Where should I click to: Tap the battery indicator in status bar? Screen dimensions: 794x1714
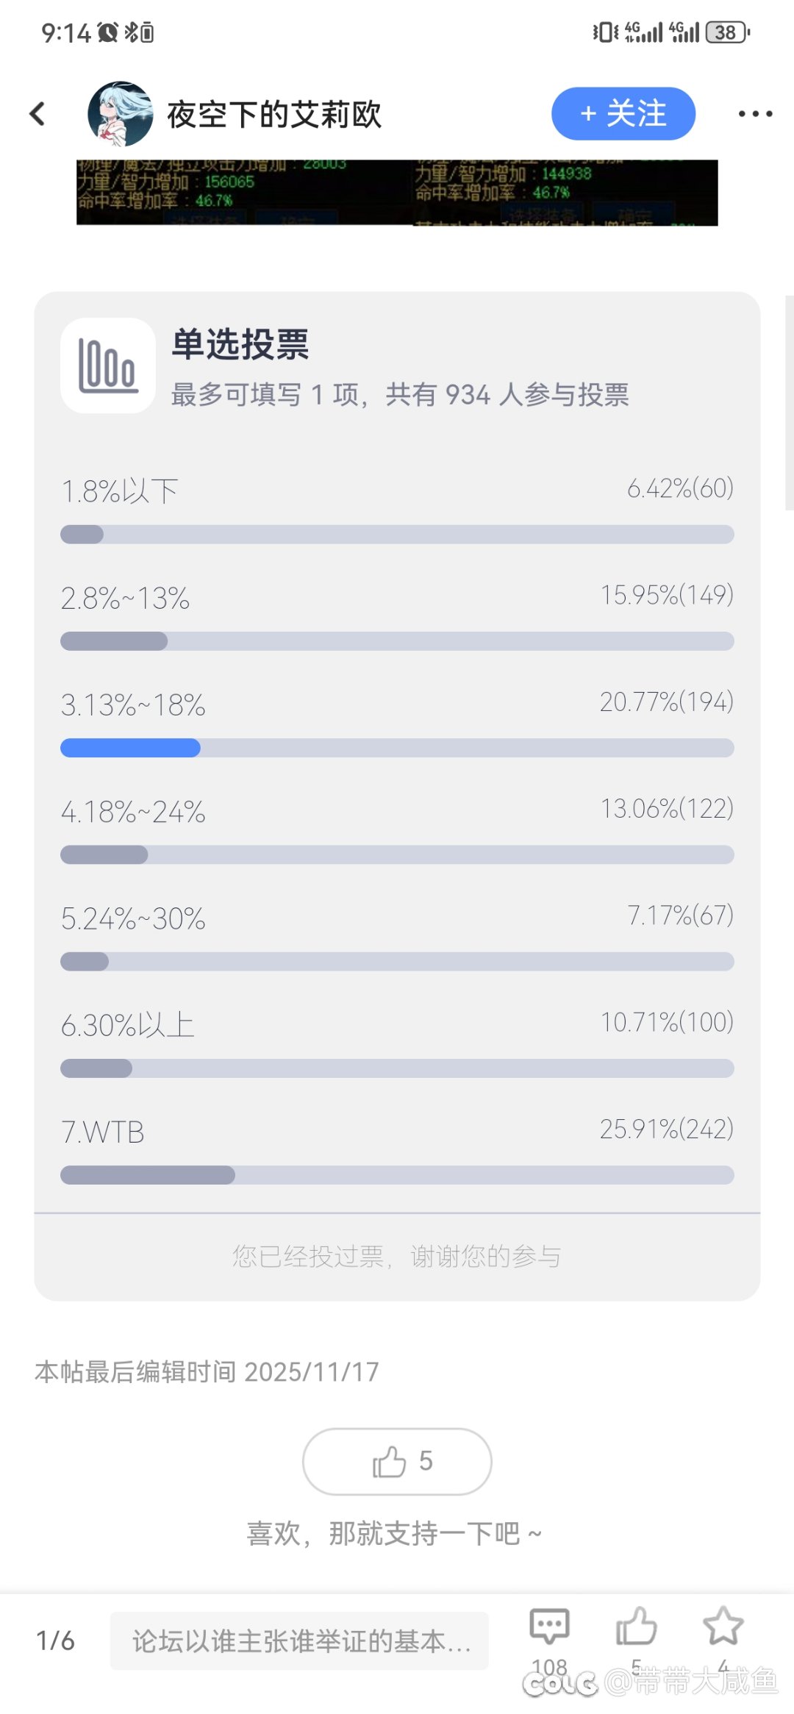[x=726, y=32]
